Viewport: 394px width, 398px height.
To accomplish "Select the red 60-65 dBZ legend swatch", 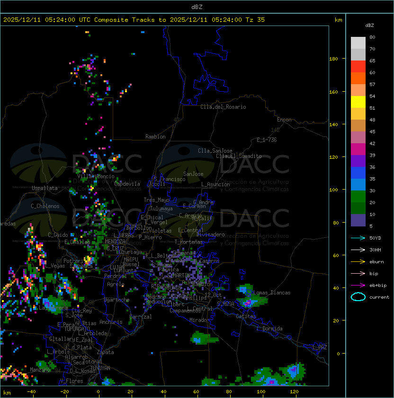I will pyautogui.click(x=358, y=67).
